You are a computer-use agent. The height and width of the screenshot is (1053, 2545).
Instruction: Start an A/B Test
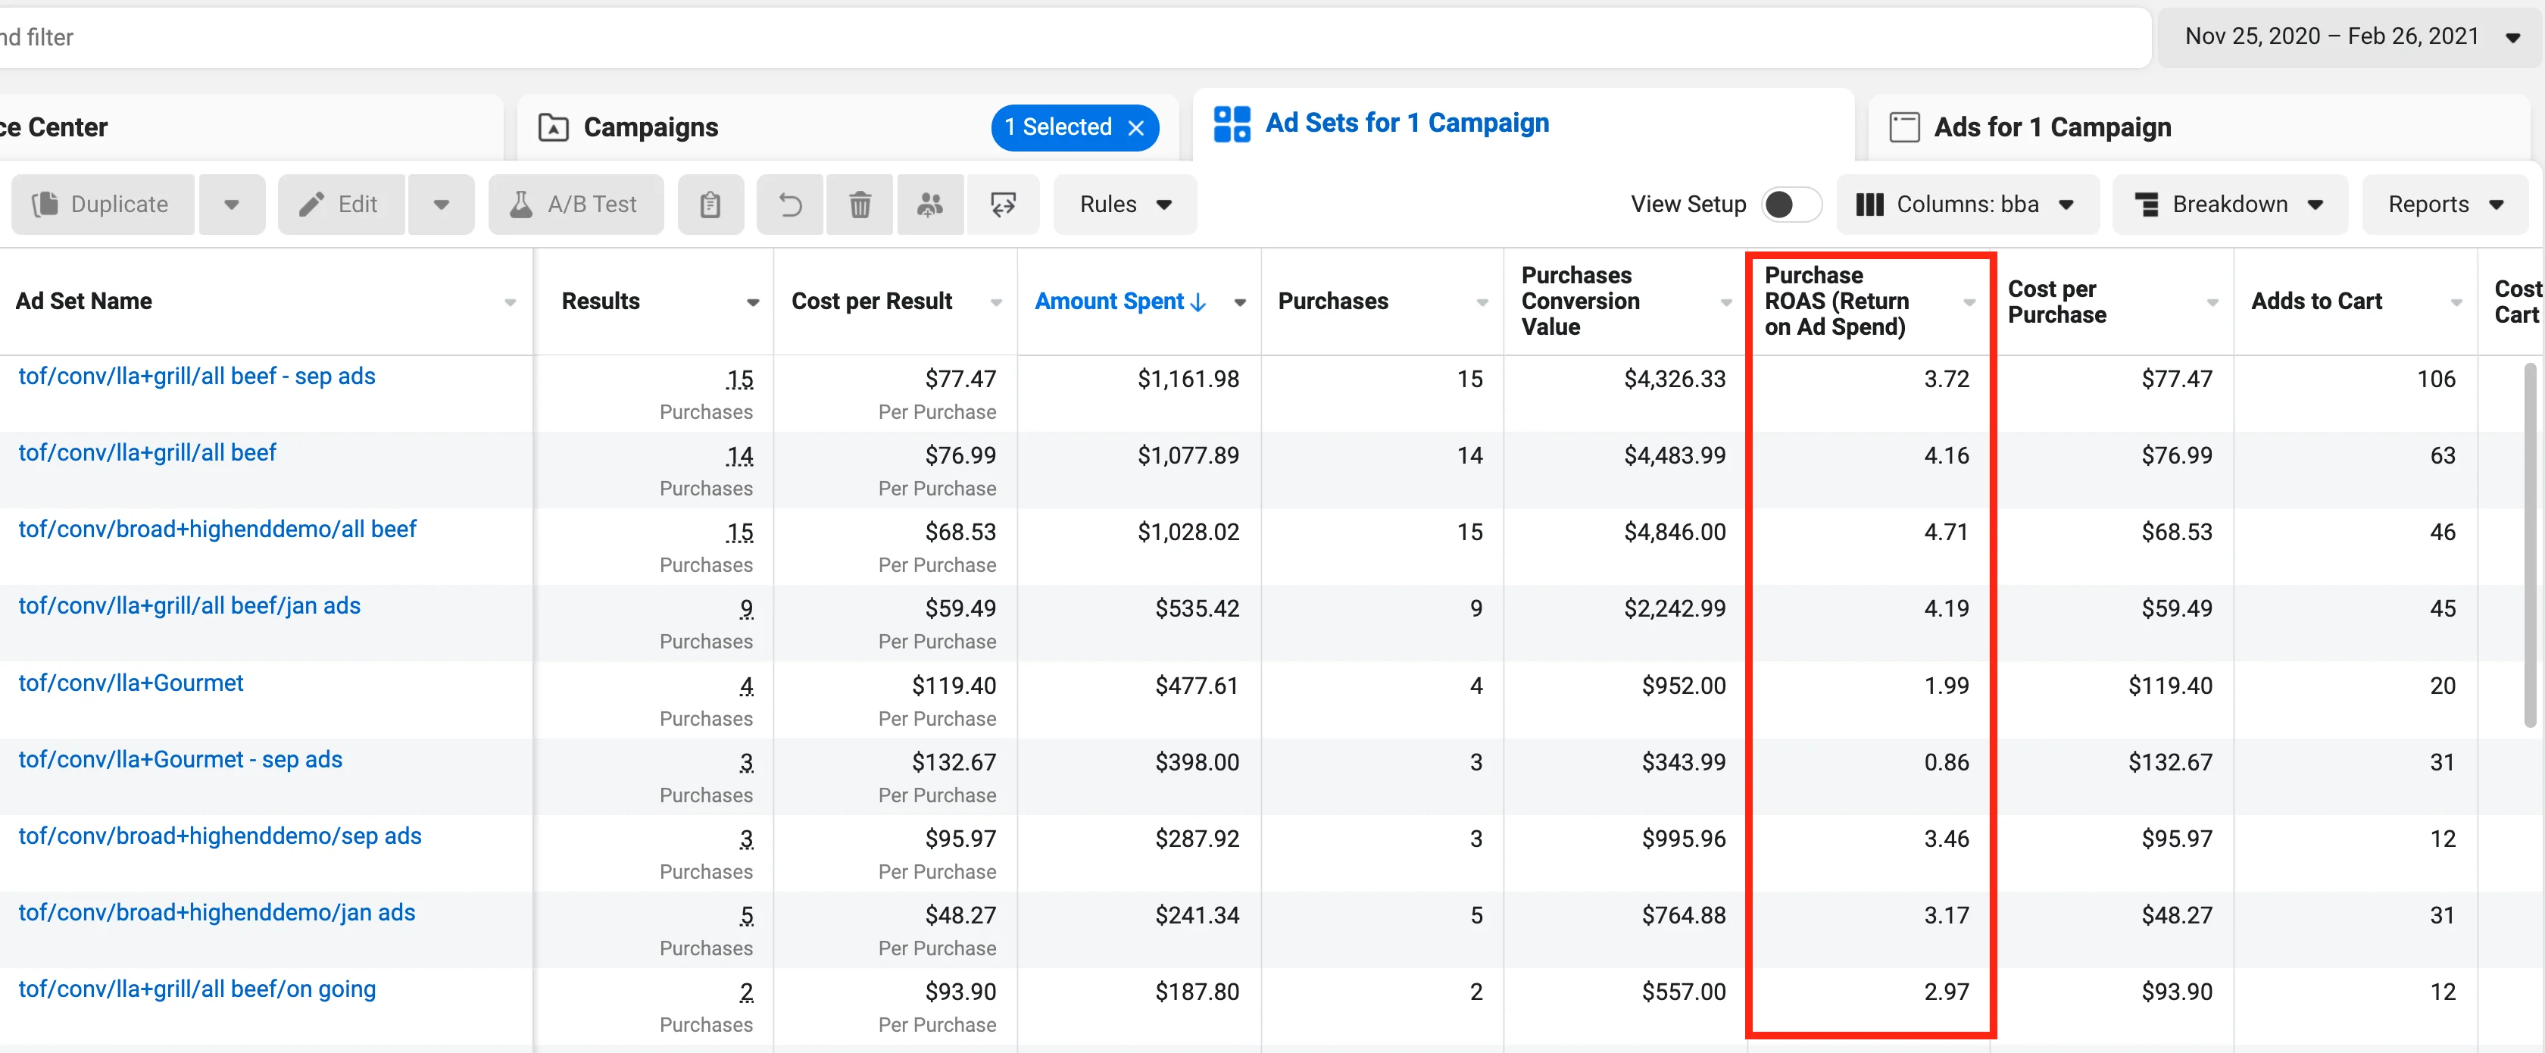[576, 205]
